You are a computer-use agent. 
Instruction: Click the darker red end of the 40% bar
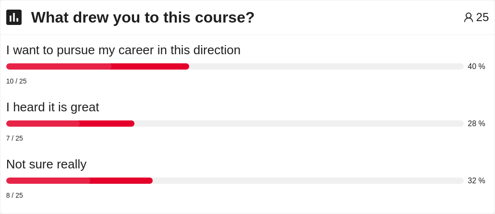pos(150,67)
